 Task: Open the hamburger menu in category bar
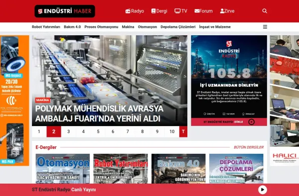coord(265,27)
